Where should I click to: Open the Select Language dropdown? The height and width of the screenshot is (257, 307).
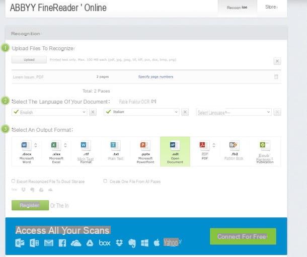coord(234,112)
